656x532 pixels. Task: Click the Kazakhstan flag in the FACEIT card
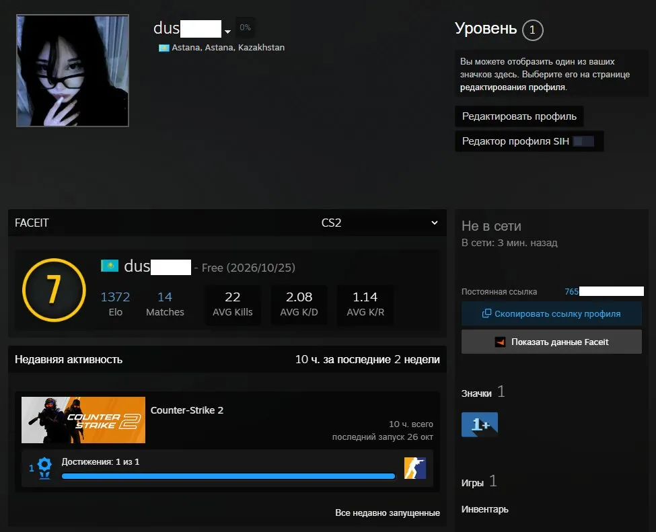click(x=110, y=266)
